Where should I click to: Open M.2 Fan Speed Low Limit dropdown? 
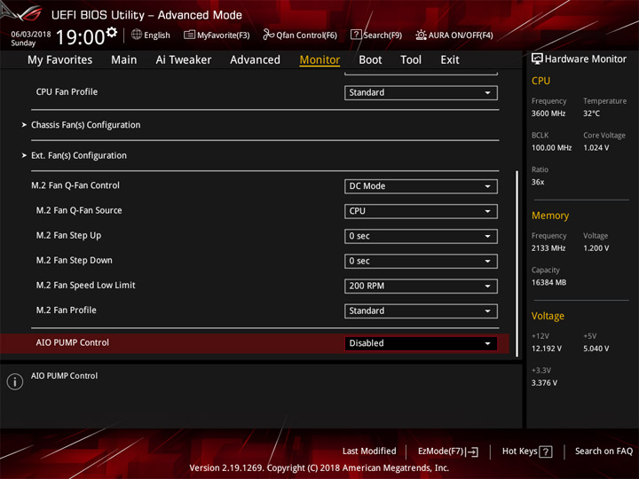(421, 286)
